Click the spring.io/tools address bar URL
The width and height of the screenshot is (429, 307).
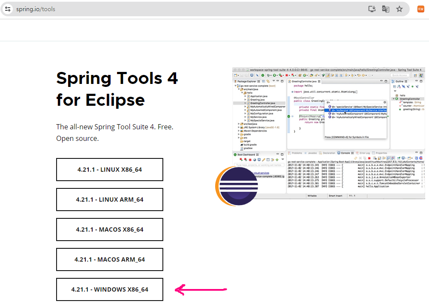click(x=36, y=9)
